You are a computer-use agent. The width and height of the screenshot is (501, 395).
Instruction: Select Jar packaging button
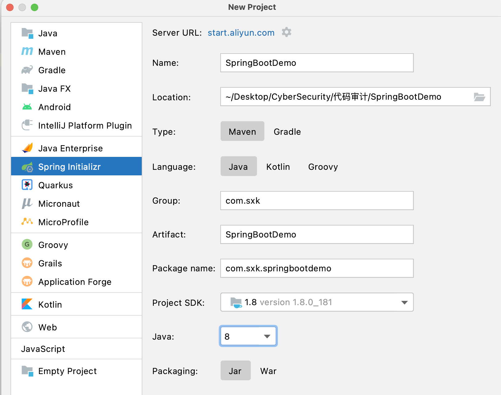[235, 371]
